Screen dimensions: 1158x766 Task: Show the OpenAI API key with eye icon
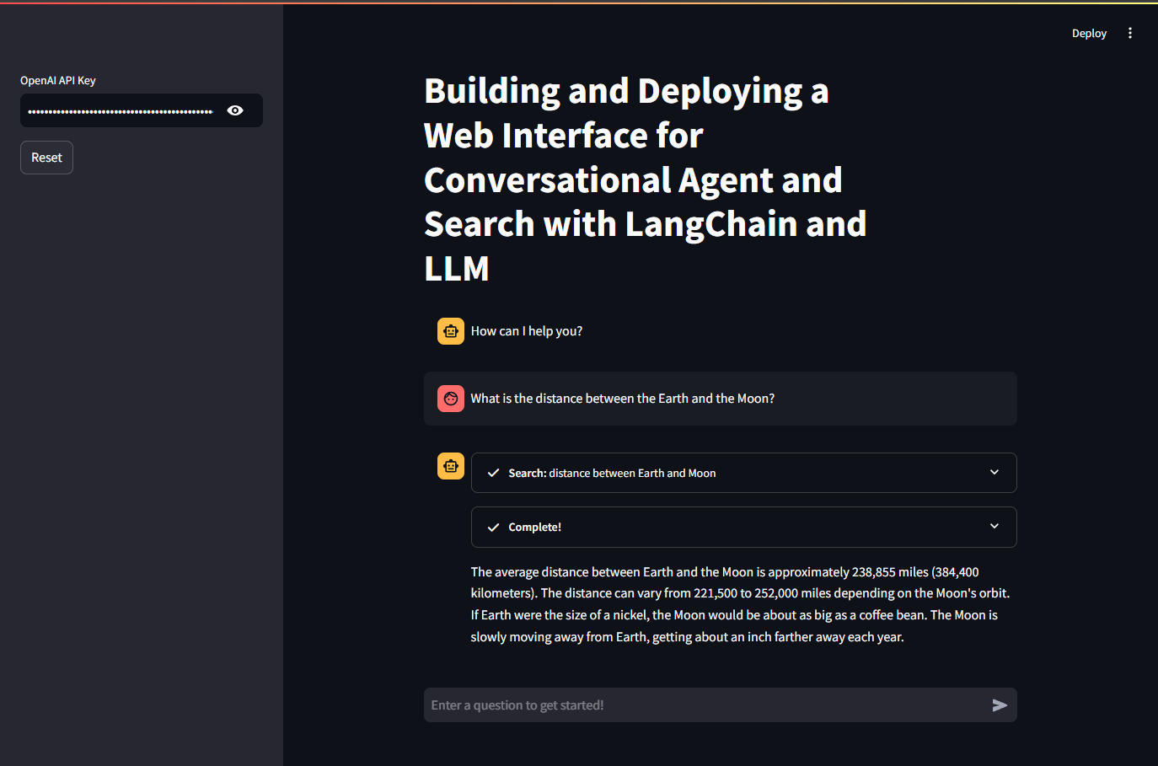(235, 110)
